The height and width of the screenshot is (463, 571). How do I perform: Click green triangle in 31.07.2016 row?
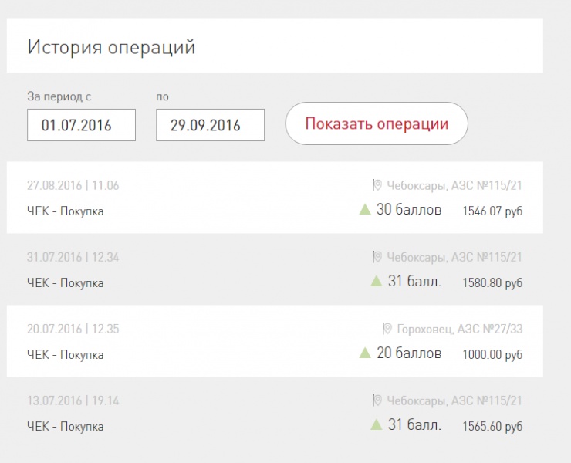click(x=377, y=281)
